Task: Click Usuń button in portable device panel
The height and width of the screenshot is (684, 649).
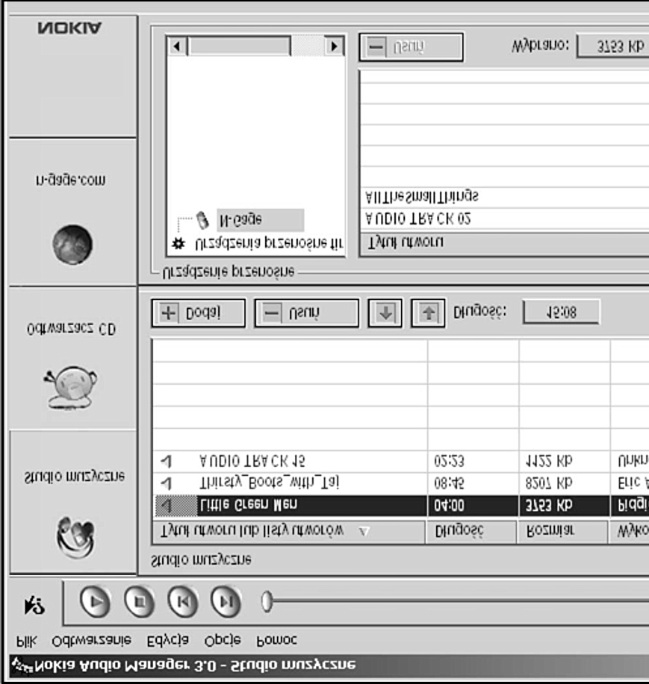Action: click(x=411, y=47)
